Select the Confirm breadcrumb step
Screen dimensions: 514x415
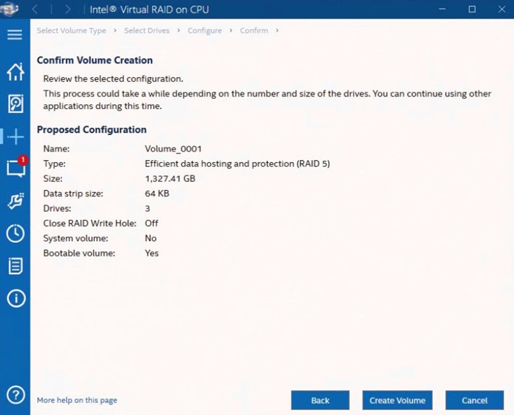(254, 31)
